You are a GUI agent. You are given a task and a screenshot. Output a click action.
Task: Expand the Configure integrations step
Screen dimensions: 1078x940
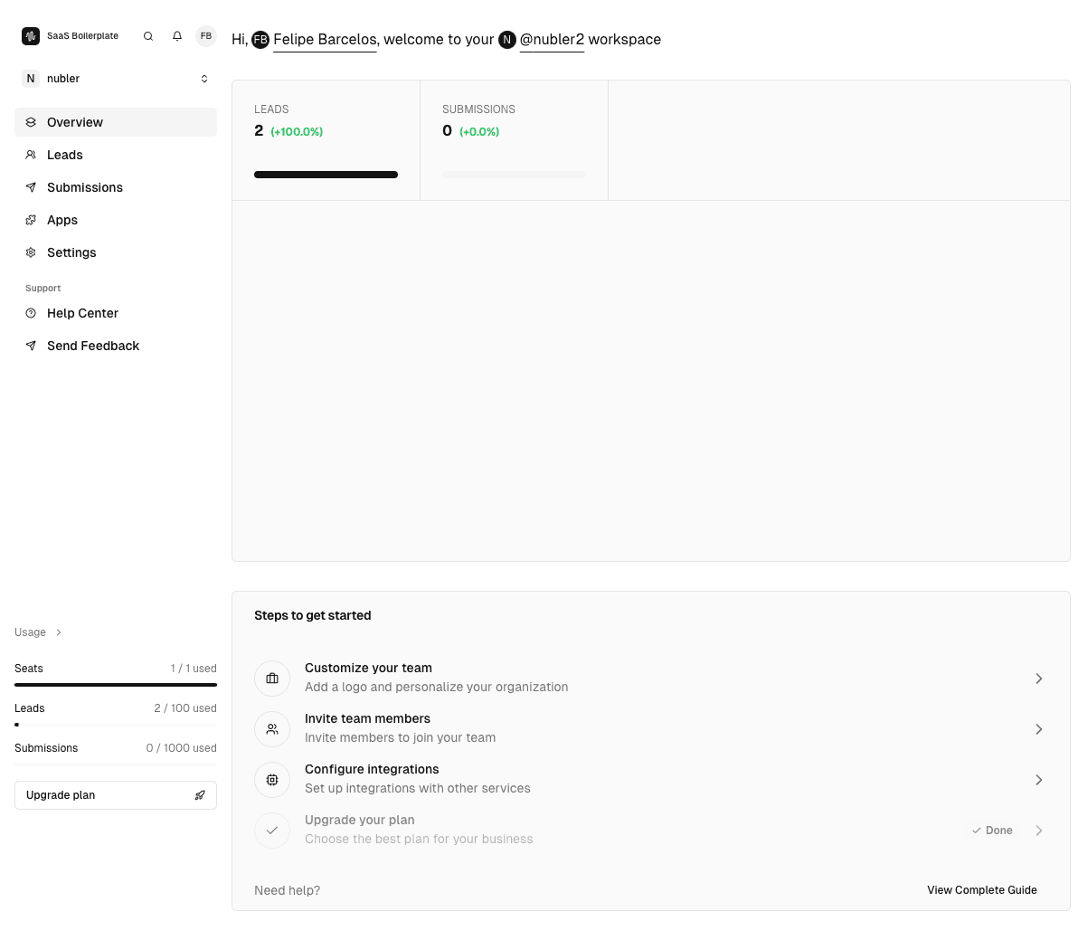[1038, 779]
